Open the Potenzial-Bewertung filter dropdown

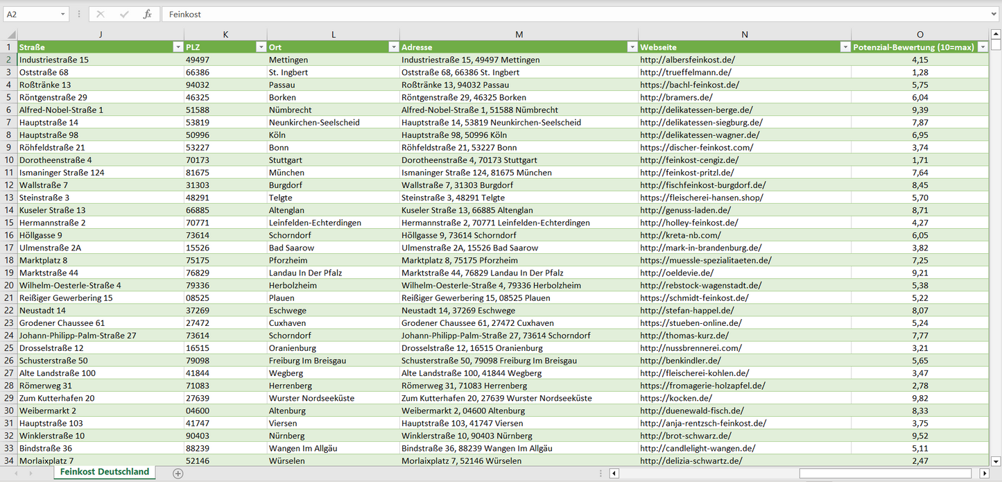click(x=982, y=47)
